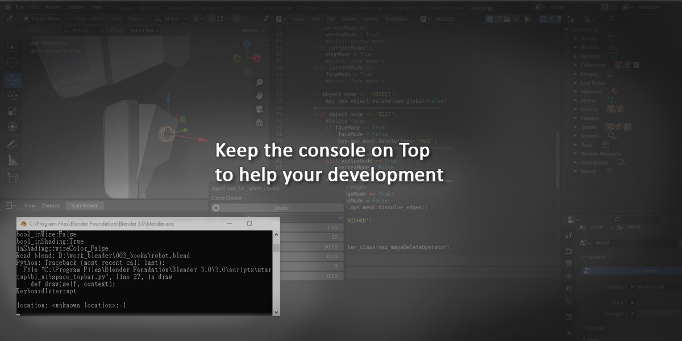The image size is (682, 341).
Task: Click the camera view icon in the viewport
Action: point(259,109)
